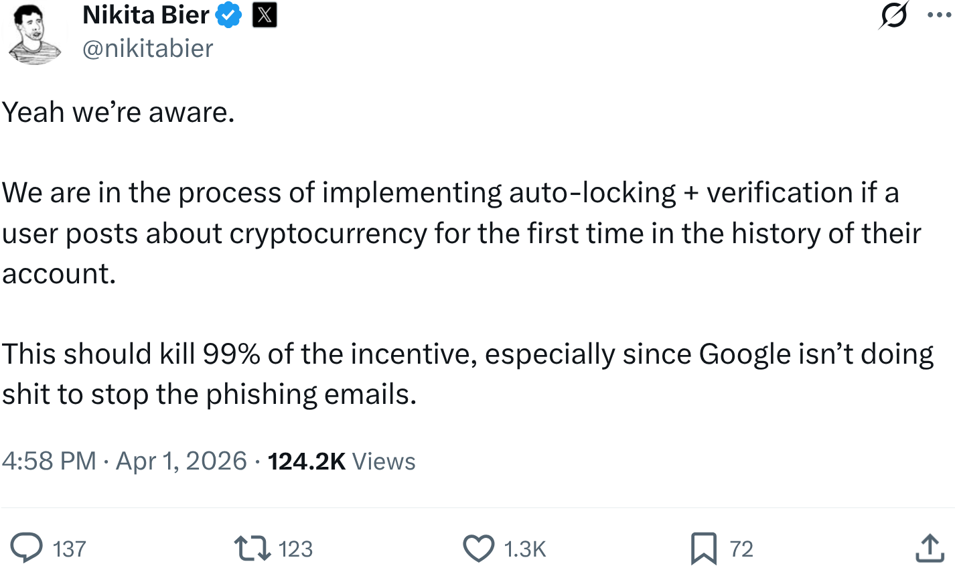Open the @nikitabier handle link

[147, 48]
